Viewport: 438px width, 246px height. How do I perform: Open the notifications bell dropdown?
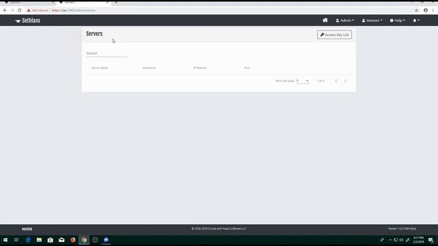(416, 20)
